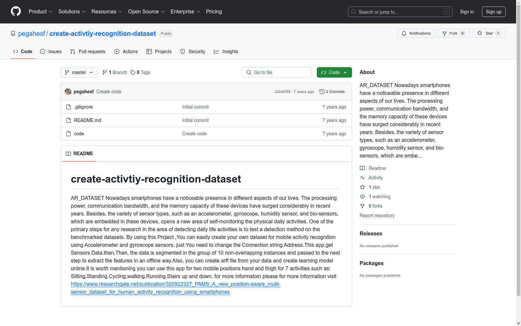Expand the Enterprise menu
Screen dimensions: 521x326
click(x=185, y=11)
